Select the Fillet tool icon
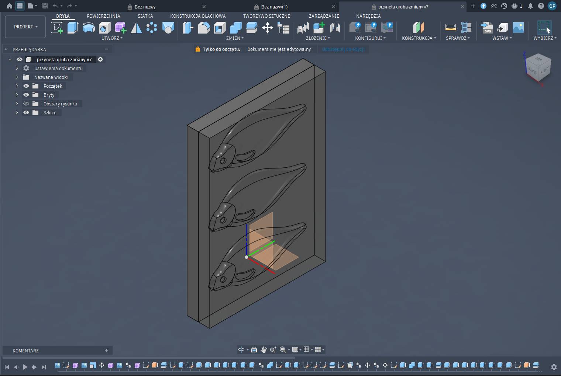This screenshot has width=561, height=376. [204, 28]
